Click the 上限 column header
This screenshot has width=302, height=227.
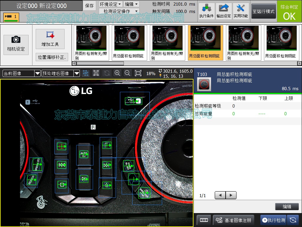click(289, 98)
